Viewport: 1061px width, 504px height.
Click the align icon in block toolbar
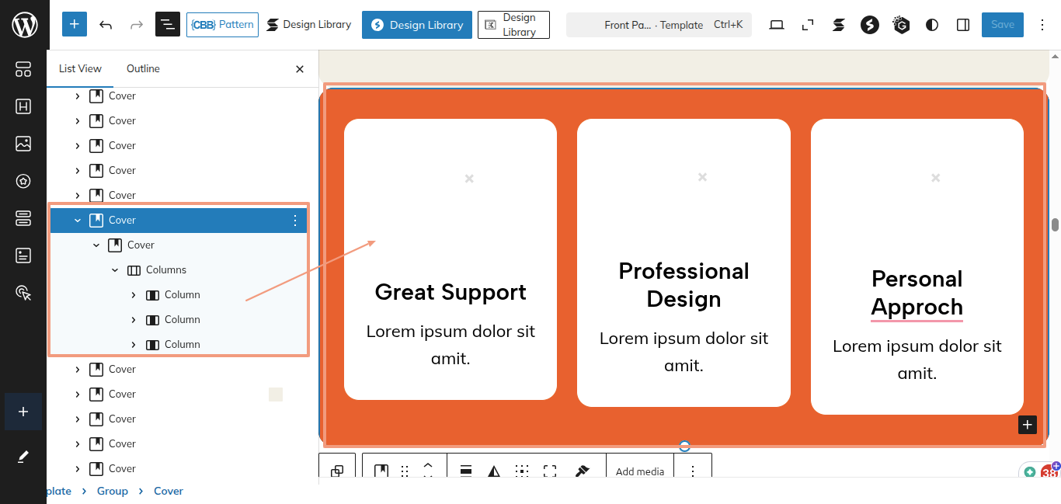click(466, 471)
